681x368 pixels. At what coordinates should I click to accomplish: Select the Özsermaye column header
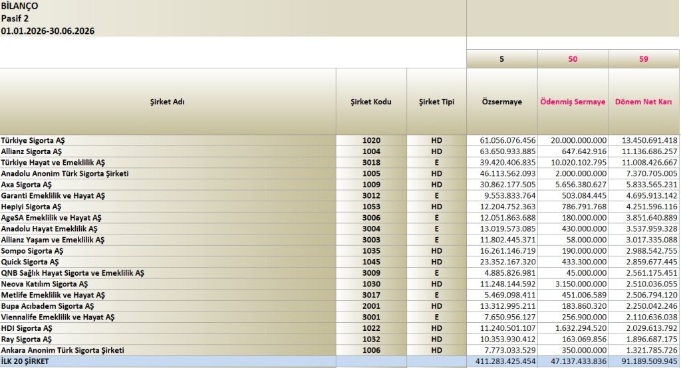(x=502, y=102)
